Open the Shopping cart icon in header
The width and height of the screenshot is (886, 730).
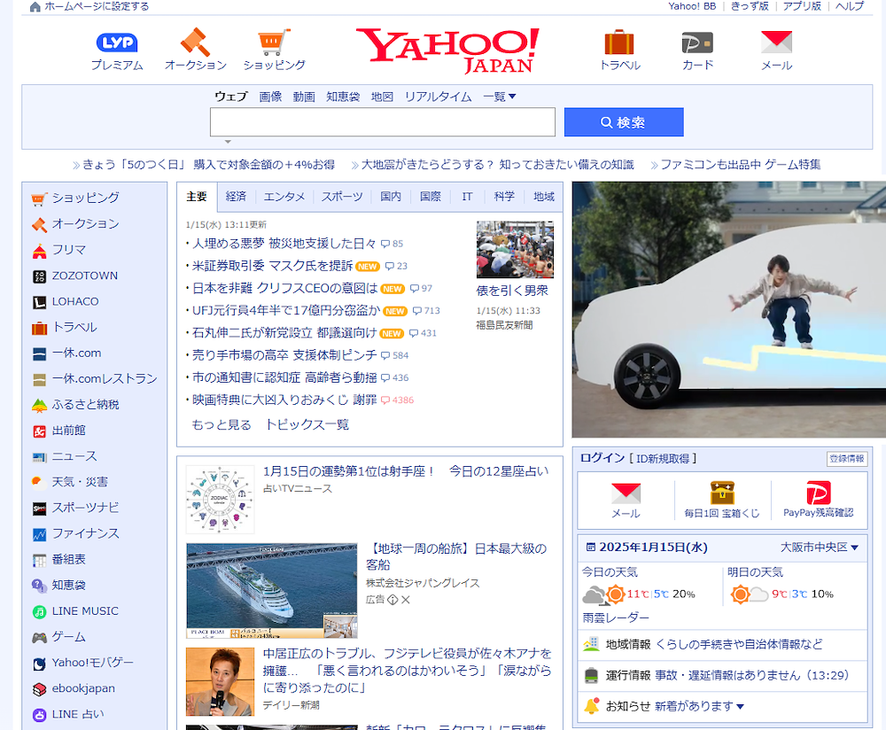274,43
